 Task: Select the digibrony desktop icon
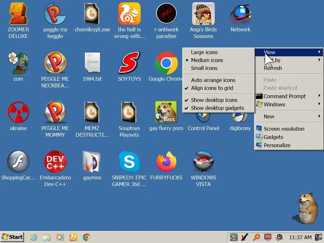(x=240, y=122)
